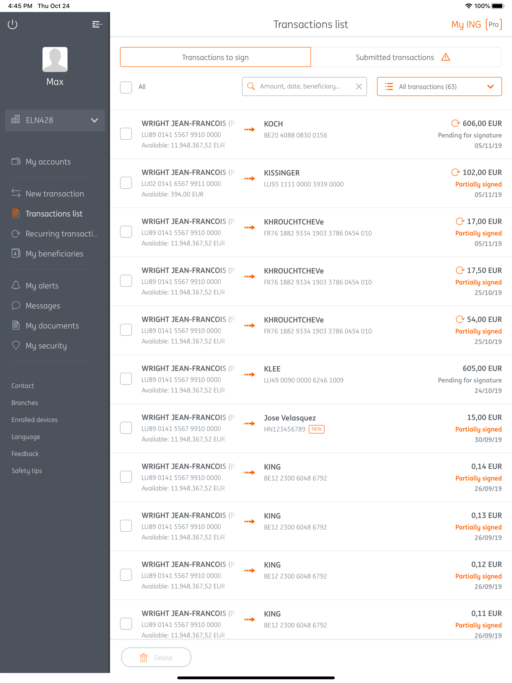512x683 pixels.
Task: Click transfer arrow in the KISSINGER row
Action: [x=249, y=178]
